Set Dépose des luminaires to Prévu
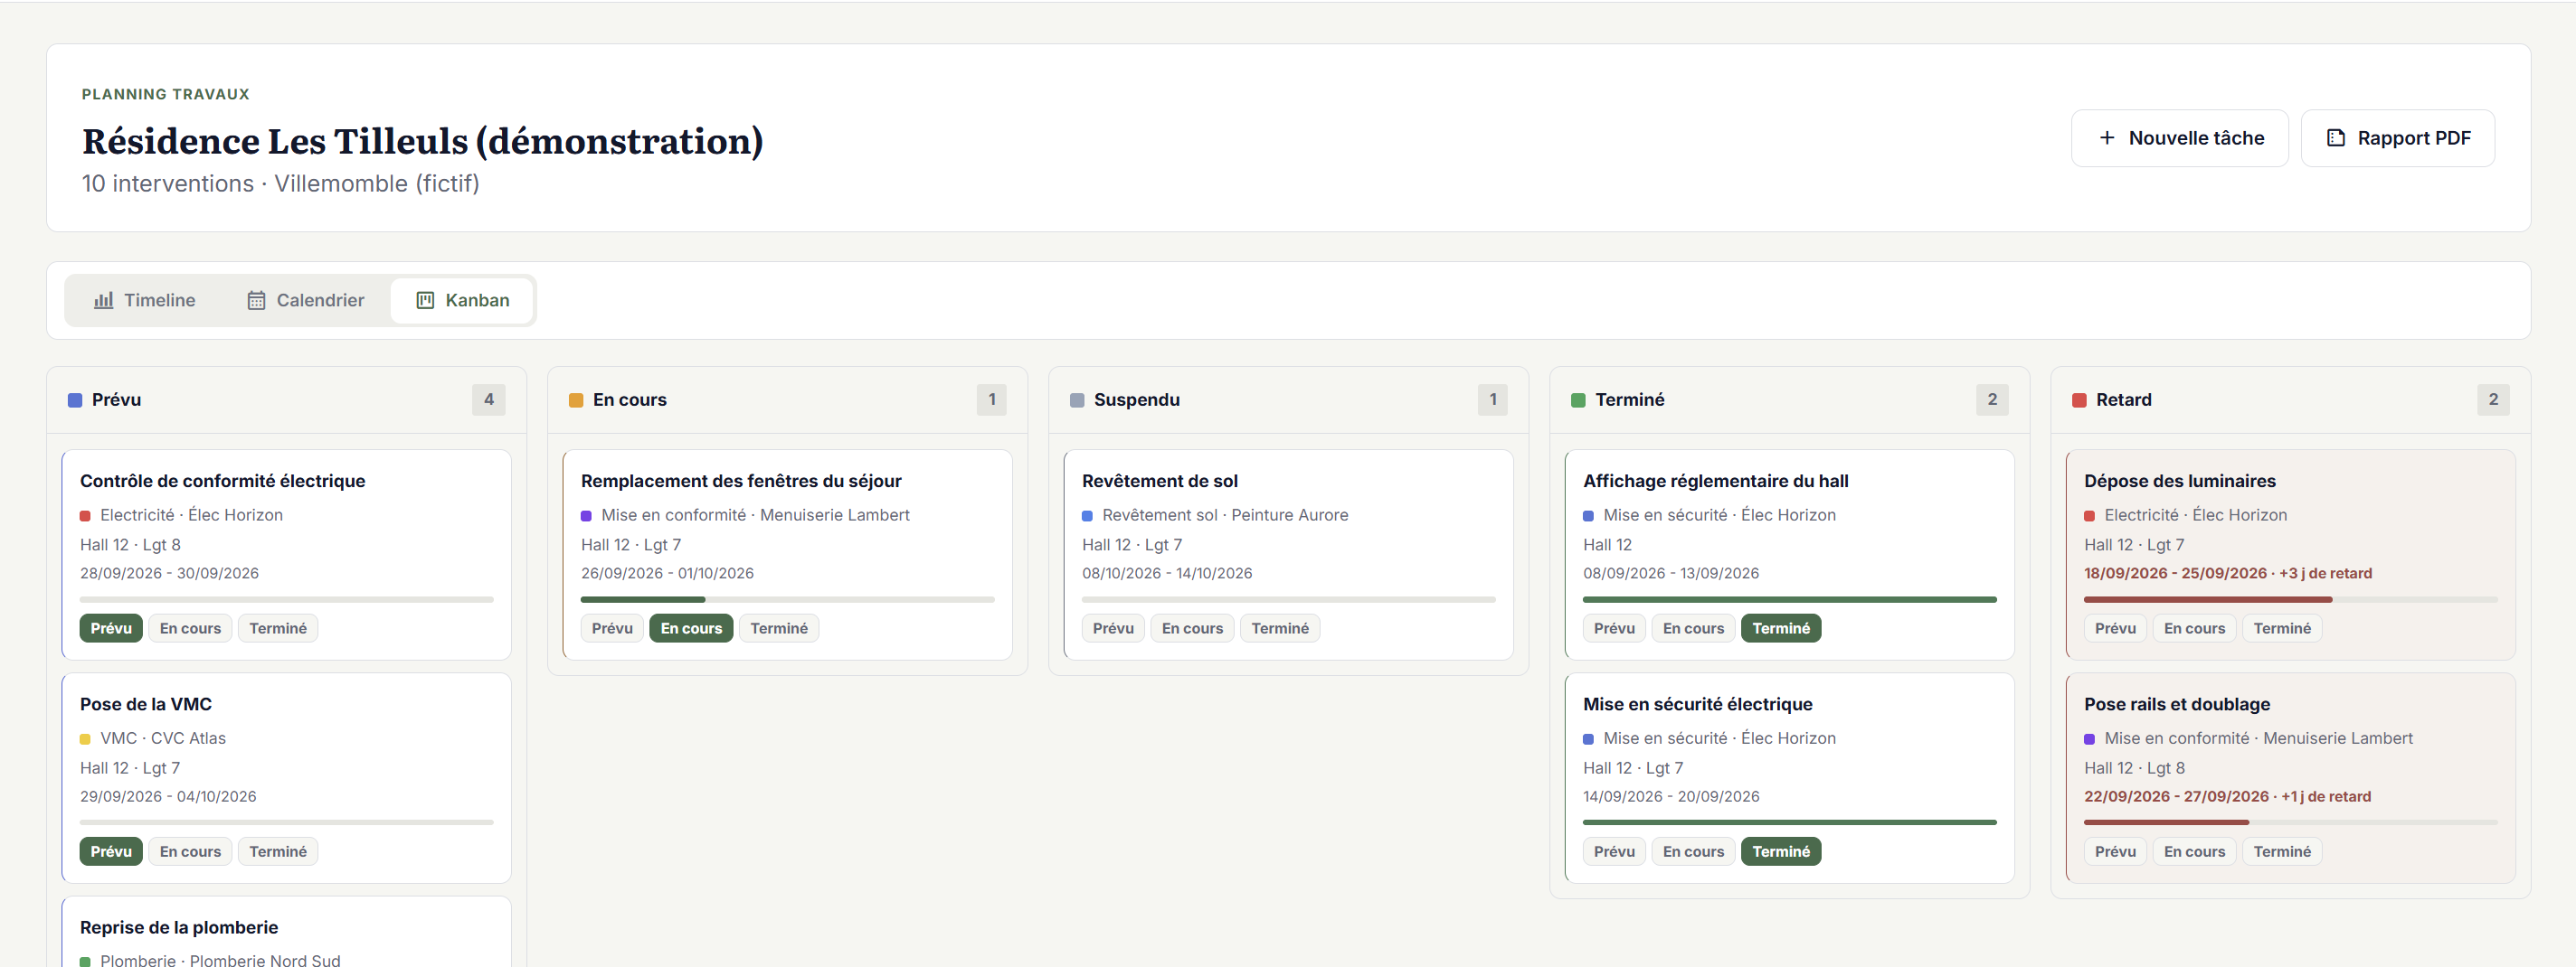Viewport: 2576px width, 967px height. [2115, 628]
